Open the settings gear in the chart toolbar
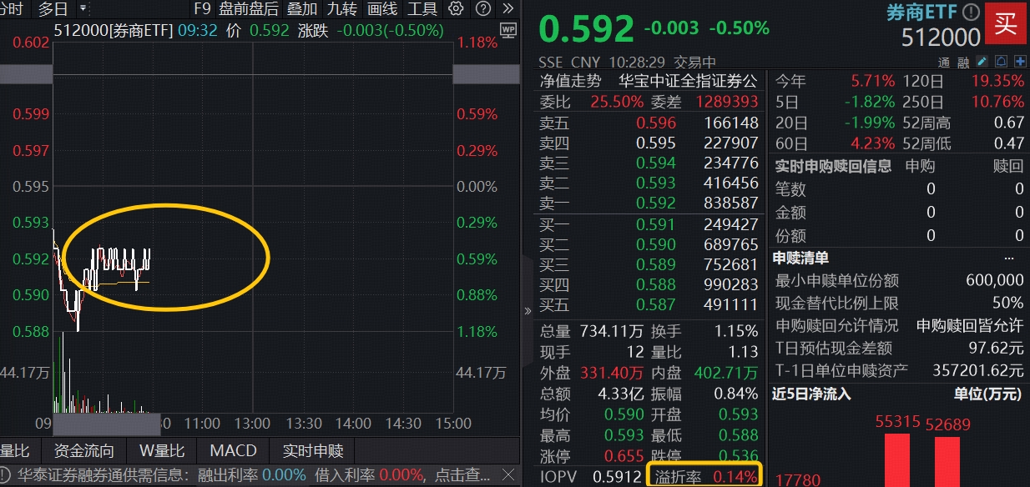Viewport: 1030px width, 487px height. tap(456, 8)
